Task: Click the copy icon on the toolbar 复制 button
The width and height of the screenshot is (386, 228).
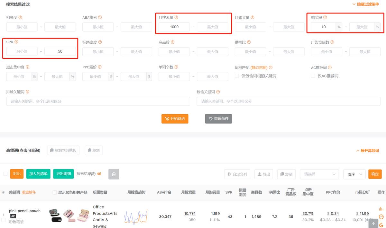Action: tap(282, 174)
